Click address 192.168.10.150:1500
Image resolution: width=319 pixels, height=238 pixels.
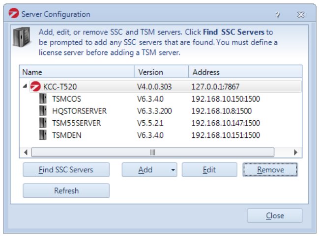226,99
